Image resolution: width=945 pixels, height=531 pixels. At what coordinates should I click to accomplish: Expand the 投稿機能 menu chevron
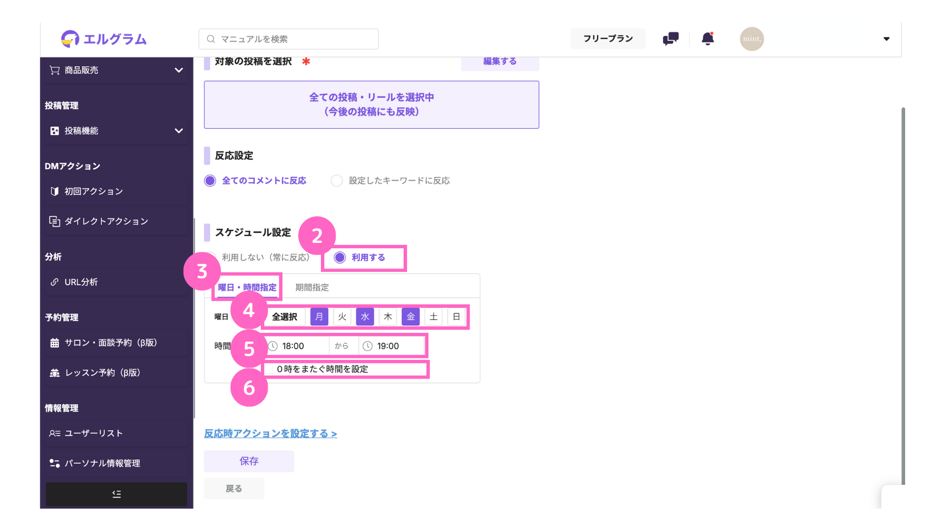coord(179,131)
